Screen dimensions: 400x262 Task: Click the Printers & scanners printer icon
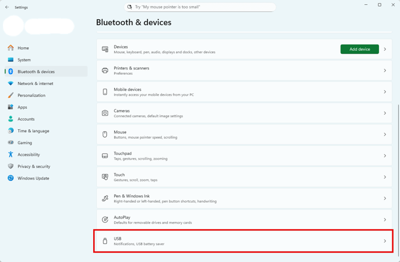click(x=105, y=71)
